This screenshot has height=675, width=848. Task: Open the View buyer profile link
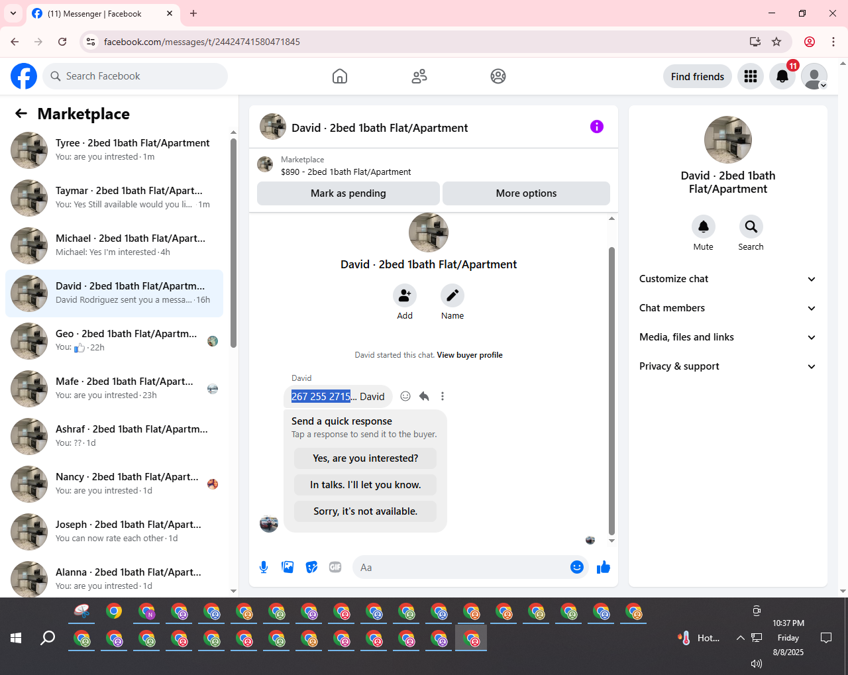click(470, 355)
